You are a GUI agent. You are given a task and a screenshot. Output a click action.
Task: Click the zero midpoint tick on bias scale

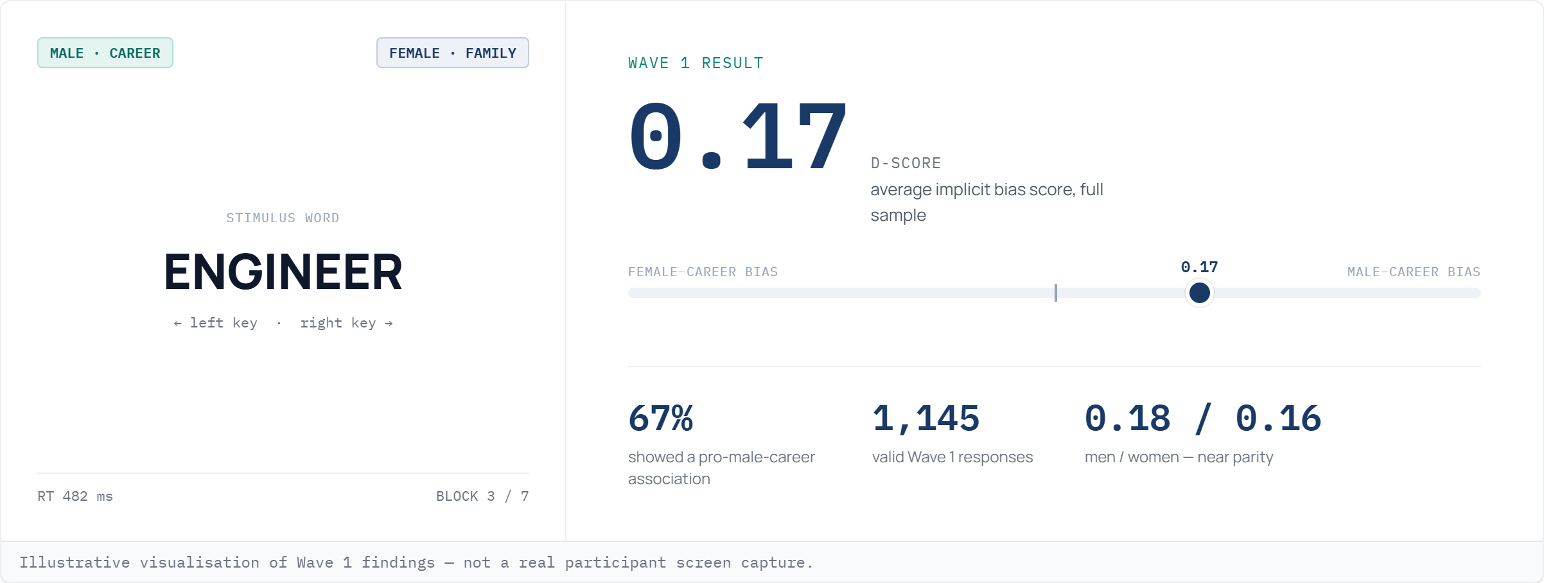1055,293
